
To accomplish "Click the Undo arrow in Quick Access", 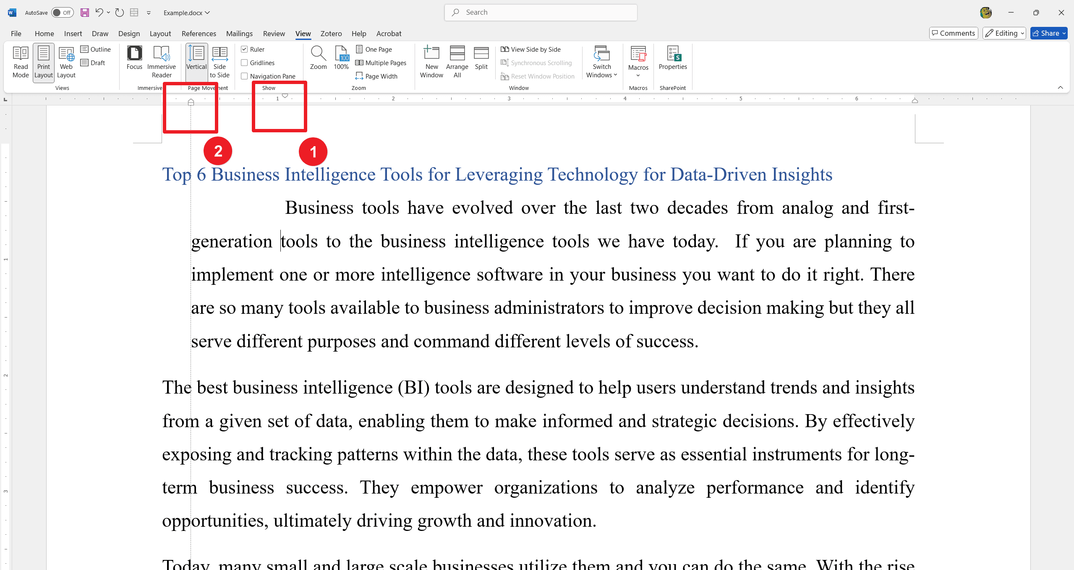I will pyautogui.click(x=99, y=12).
